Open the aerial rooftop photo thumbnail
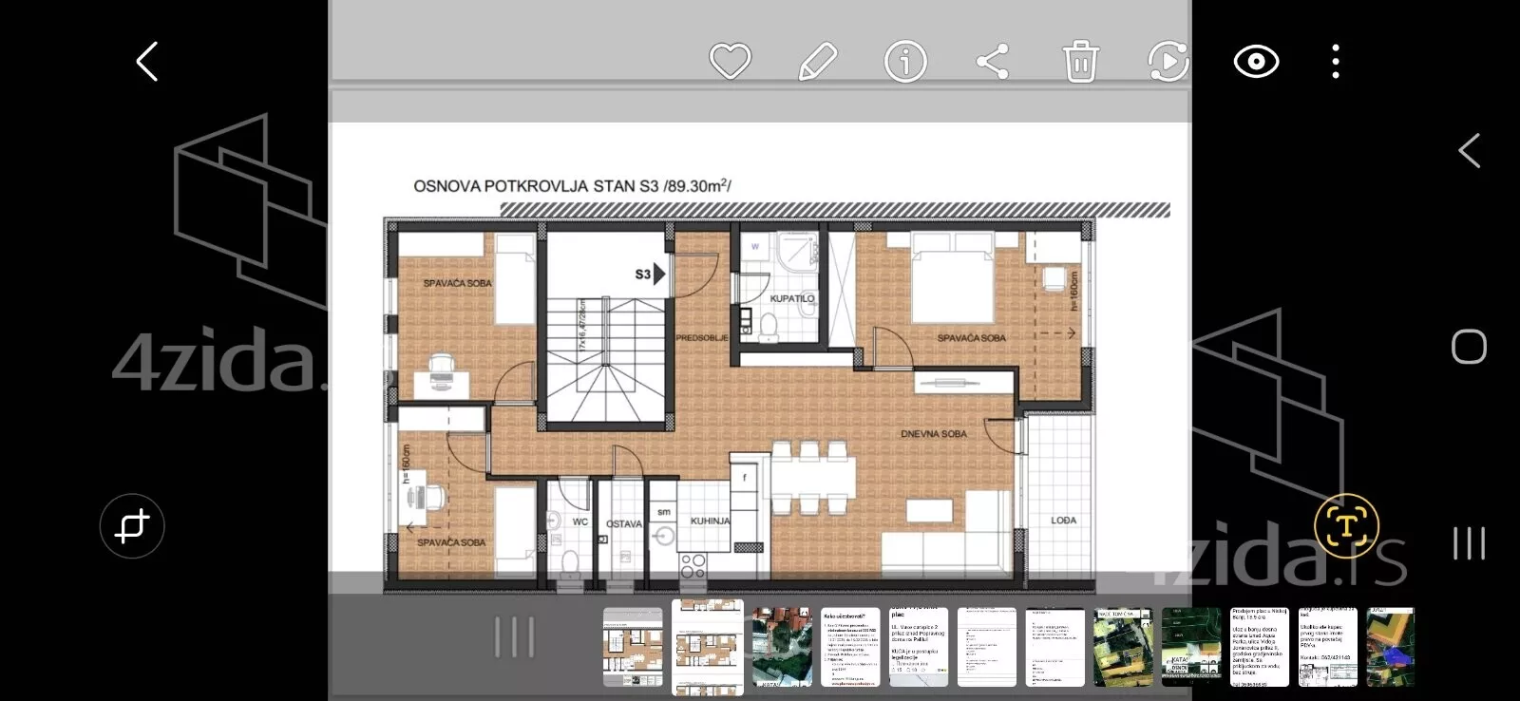1520x701 pixels. click(x=781, y=647)
